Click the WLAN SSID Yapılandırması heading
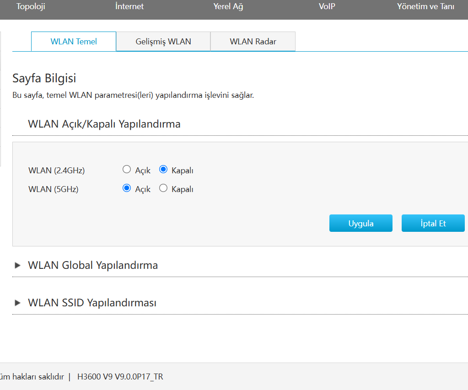 coord(92,303)
